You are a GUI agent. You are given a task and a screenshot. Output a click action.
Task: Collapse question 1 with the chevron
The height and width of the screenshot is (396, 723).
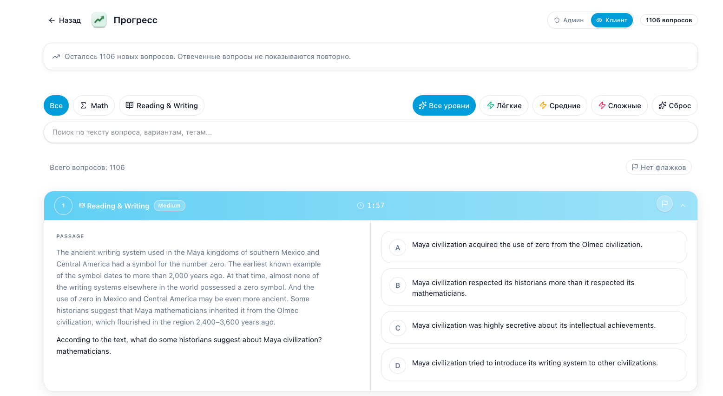point(683,206)
